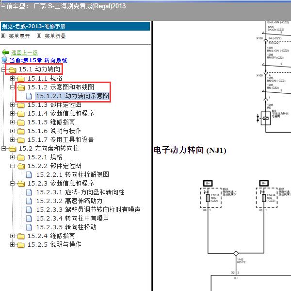This screenshot has width=291, height=291.
Task: Select 15.1.4 诊断信息和程序 item
Action: 61,113
